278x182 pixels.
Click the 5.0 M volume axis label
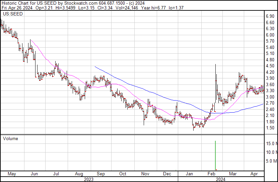coord(271,161)
